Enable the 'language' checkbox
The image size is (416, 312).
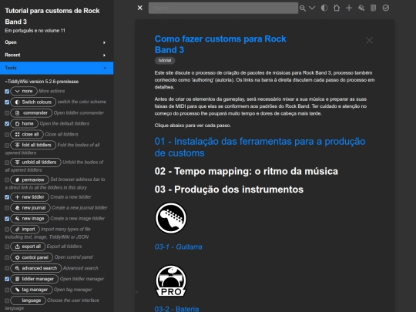[x=7, y=301]
